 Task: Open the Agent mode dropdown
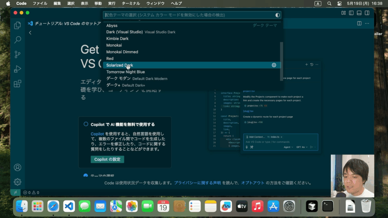(x=288, y=147)
